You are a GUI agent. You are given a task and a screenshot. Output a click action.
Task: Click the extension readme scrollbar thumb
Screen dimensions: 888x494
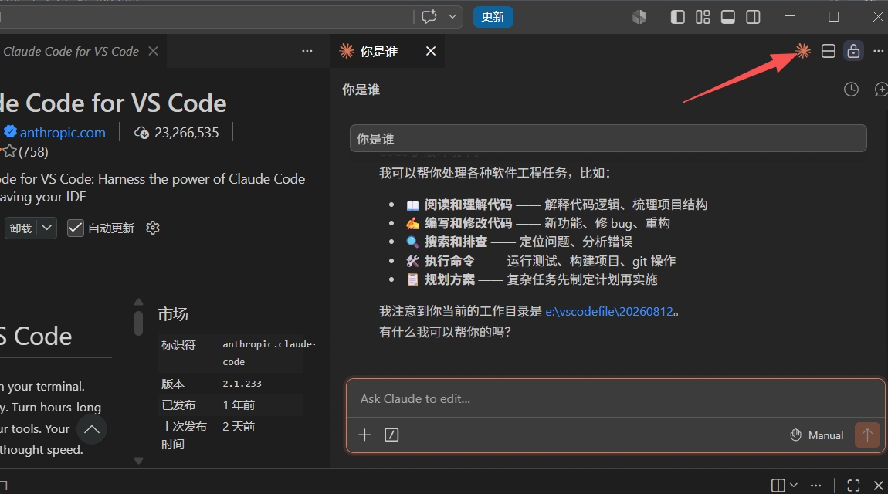pos(138,323)
